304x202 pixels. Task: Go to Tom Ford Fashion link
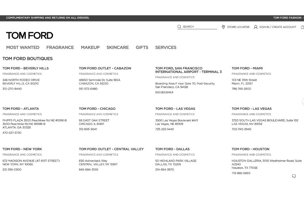[x=287, y=18]
